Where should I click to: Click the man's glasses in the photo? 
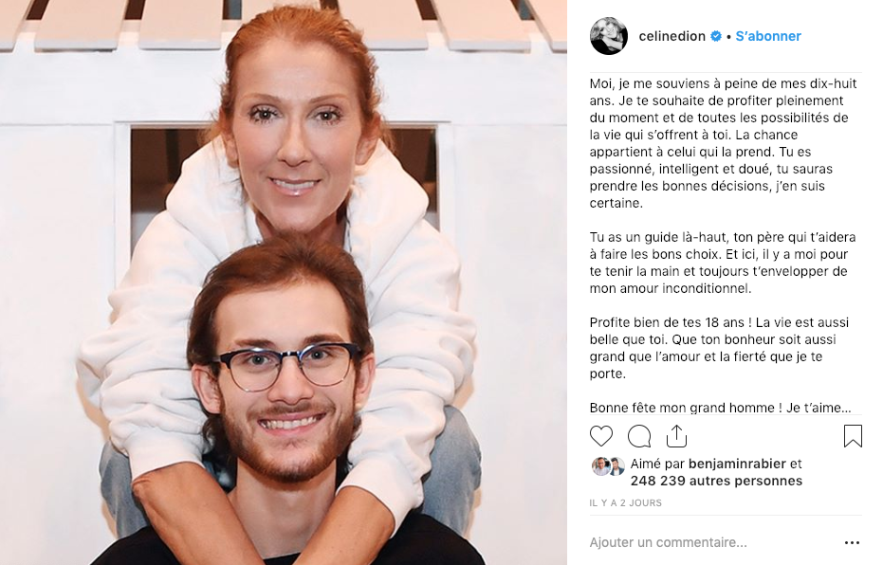pyautogui.click(x=286, y=366)
